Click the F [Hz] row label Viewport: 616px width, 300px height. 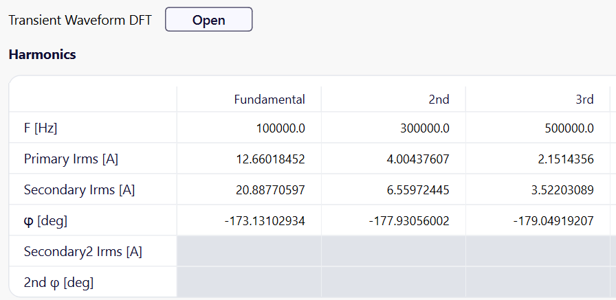[x=41, y=128]
